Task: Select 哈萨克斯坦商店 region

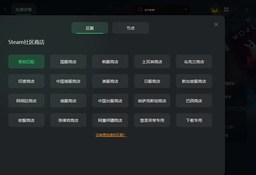Action: 152,101
